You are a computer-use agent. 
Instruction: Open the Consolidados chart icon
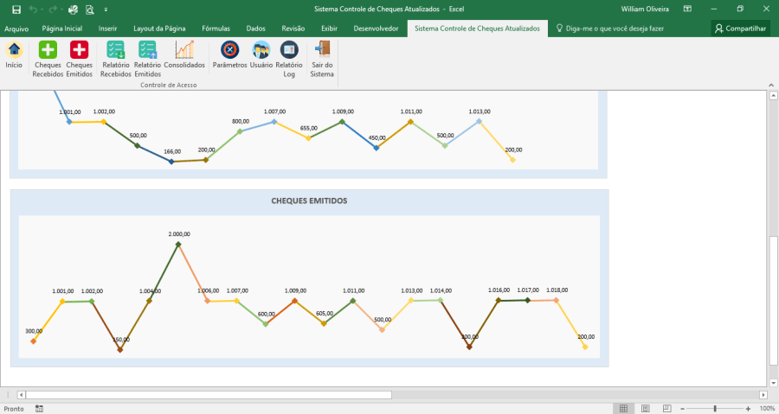click(x=184, y=49)
